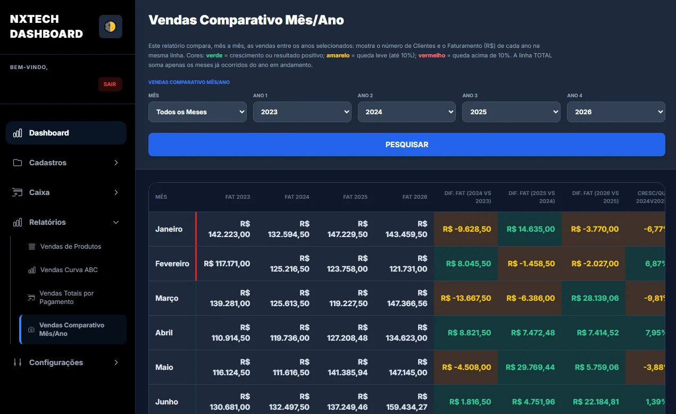
Task: Select the Janeiro row label
Action: point(169,229)
